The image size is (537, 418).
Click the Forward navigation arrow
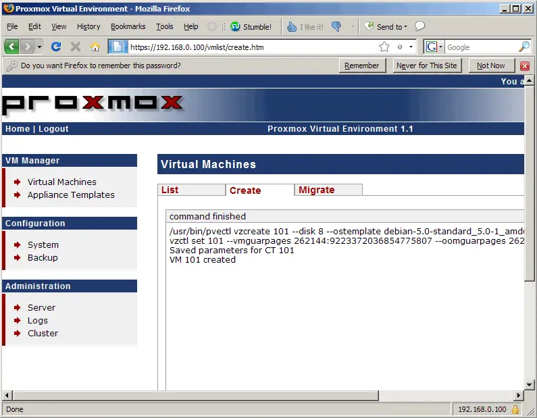pos(27,47)
